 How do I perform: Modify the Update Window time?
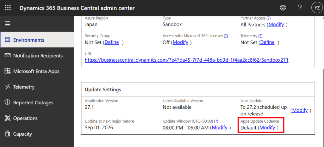[x=220, y=128]
